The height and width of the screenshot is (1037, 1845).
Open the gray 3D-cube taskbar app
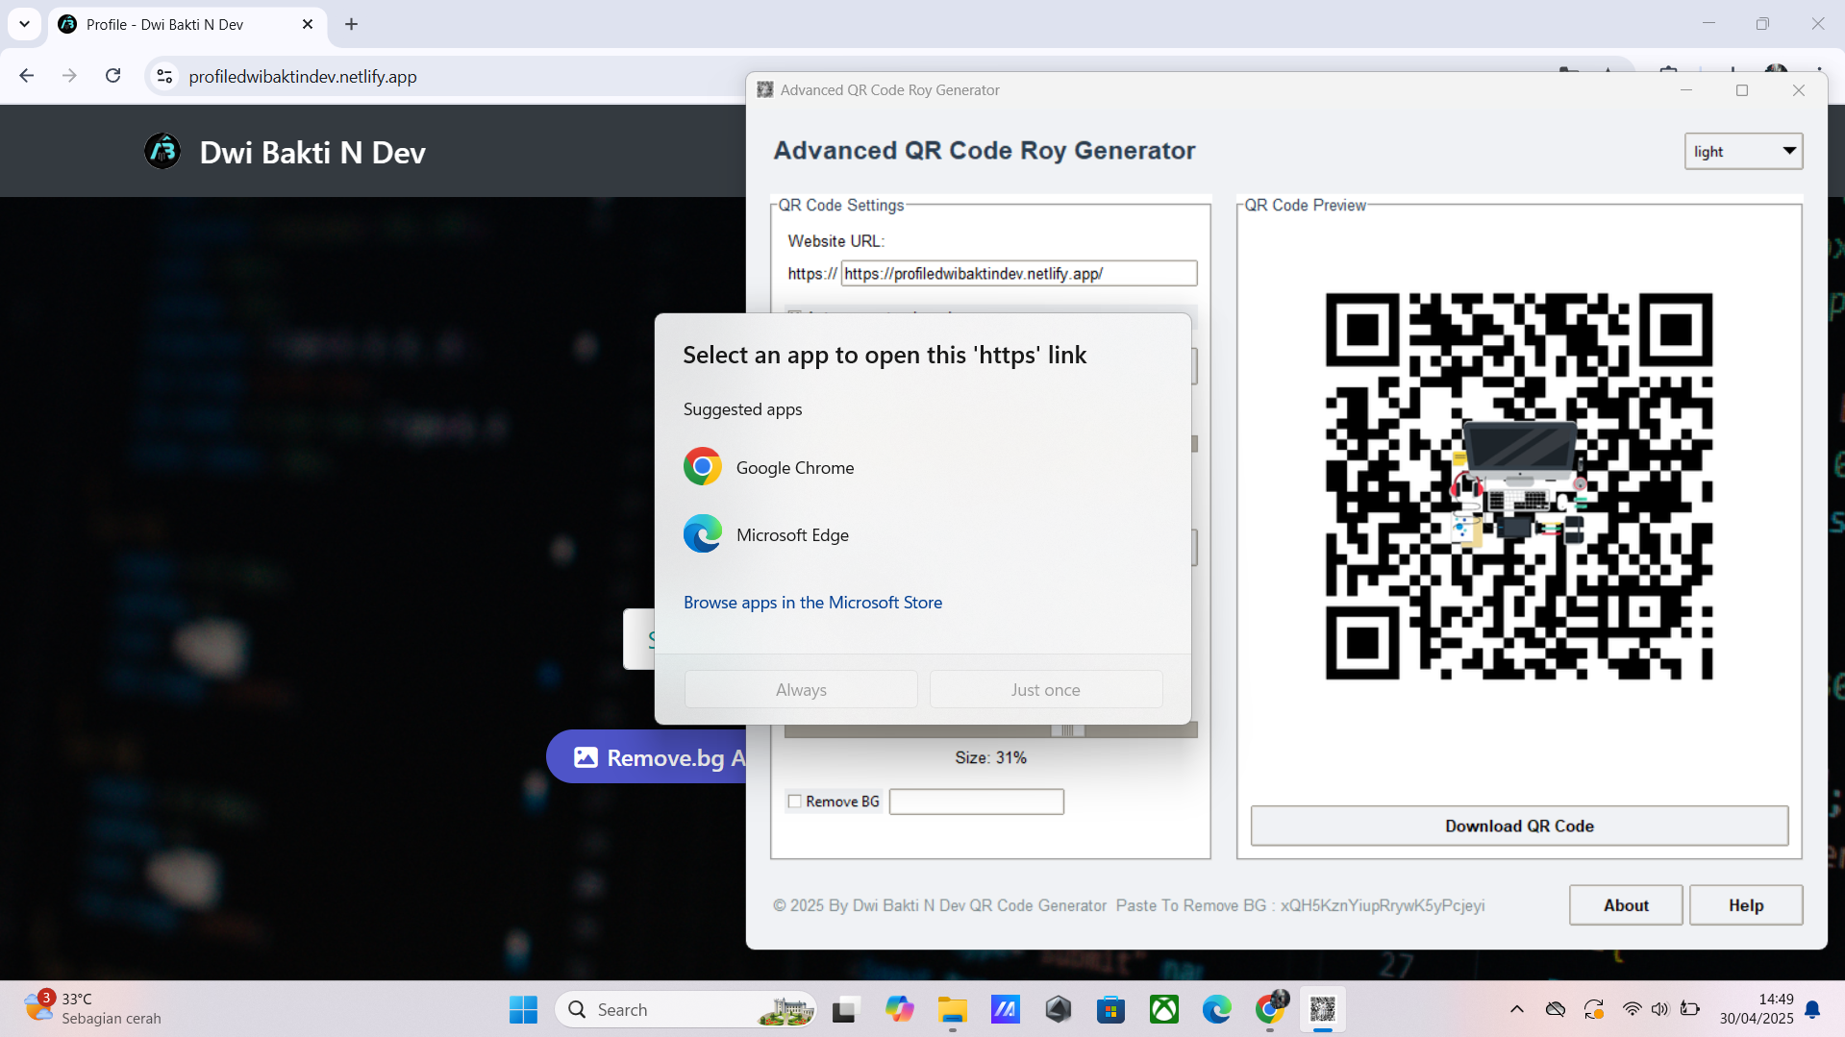pyautogui.click(x=1059, y=1009)
